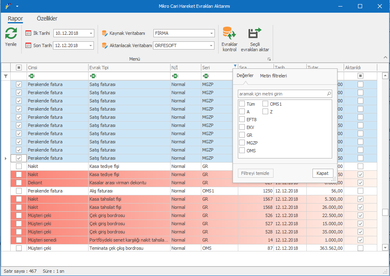Viewport: 390px width, 276px height.
Task: Click the Filtreyi temizle button
Action: [255, 173]
